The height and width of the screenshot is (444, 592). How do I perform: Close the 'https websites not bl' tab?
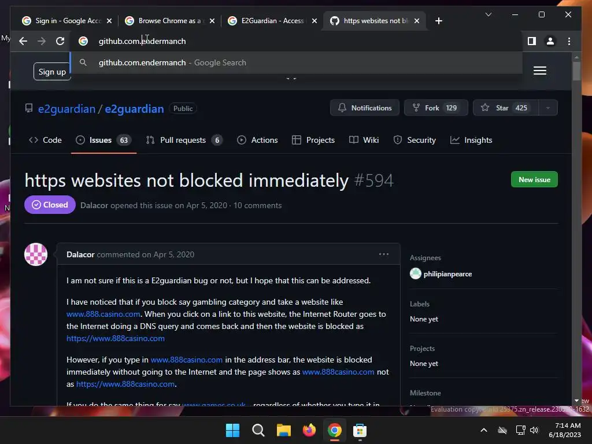[417, 21]
